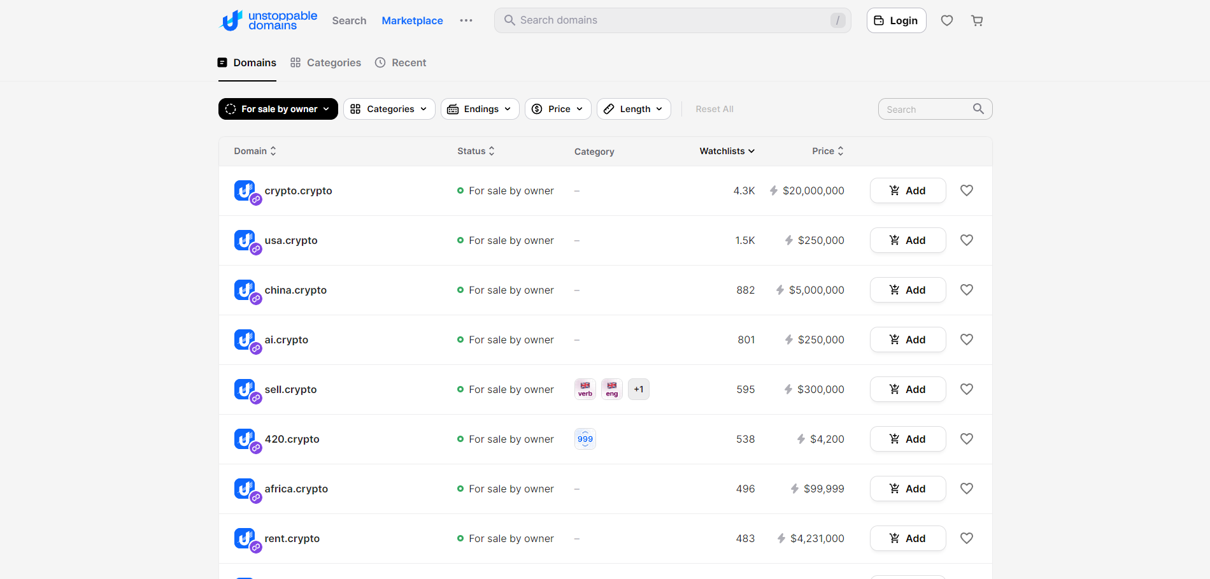1210x579 pixels.
Task: Click the '+1' more categories badge
Action: click(639, 389)
